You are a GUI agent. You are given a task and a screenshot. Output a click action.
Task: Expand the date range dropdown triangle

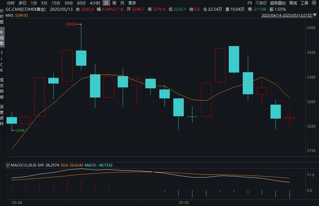[x=315, y=15]
